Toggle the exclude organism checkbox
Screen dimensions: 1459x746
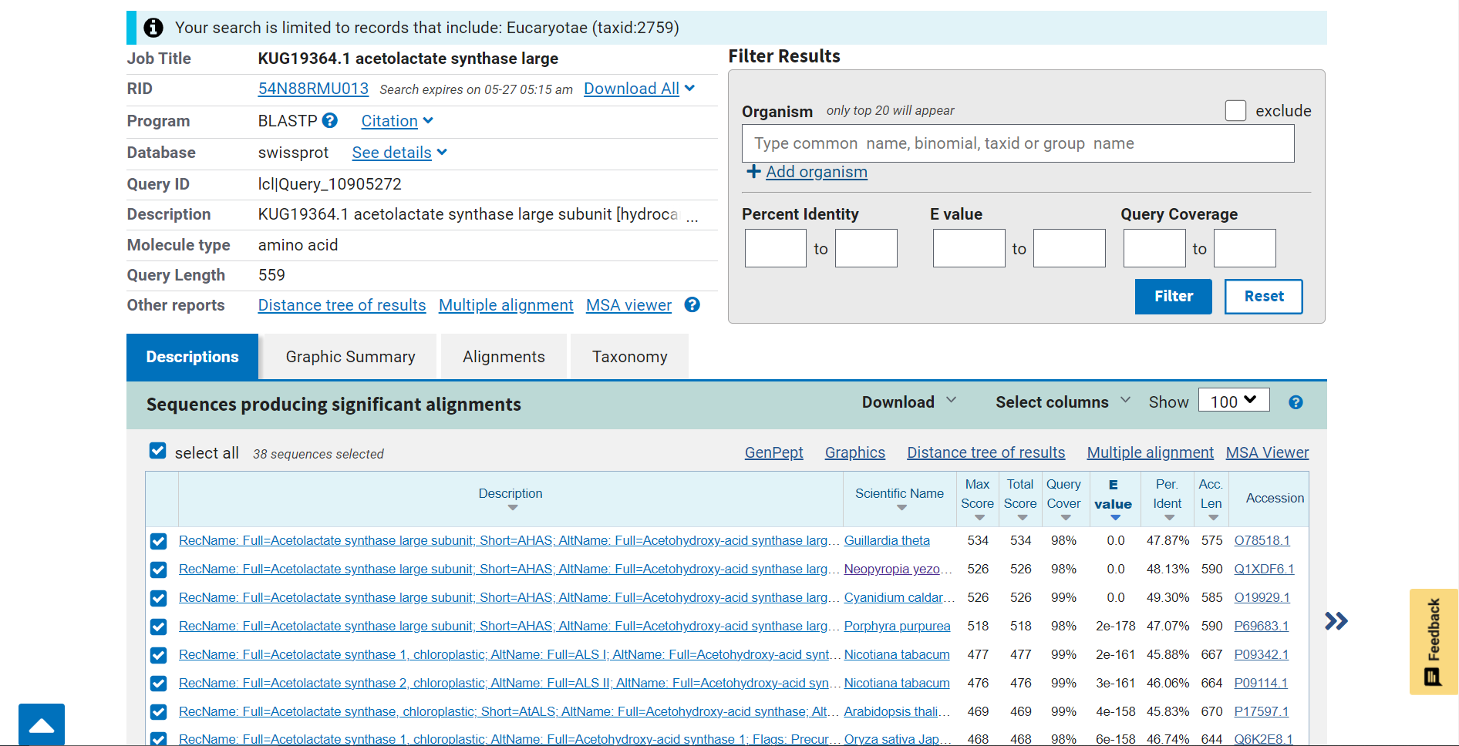pyautogui.click(x=1235, y=111)
